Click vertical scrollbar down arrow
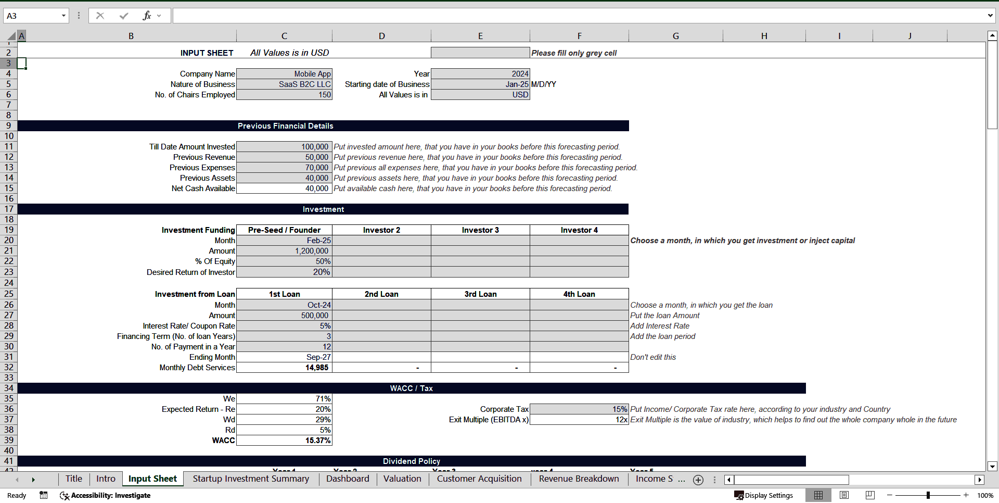The image size is (999, 503). pyautogui.click(x=992, y=467)
